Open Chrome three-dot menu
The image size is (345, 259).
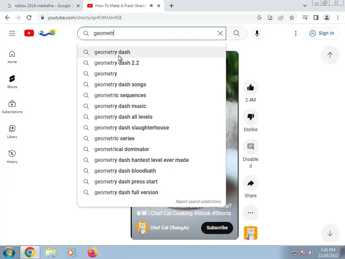(338, 18)
